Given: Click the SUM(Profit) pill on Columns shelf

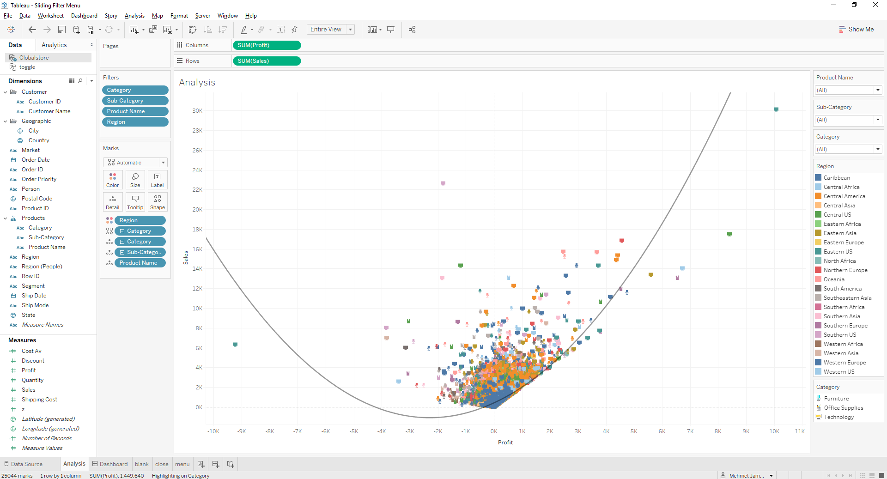Looking at the screenshot, I should click(x=267, y=45).
